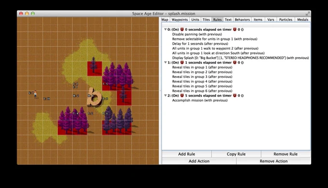
Task: Open the Vars tab
Action: [271, 20]
